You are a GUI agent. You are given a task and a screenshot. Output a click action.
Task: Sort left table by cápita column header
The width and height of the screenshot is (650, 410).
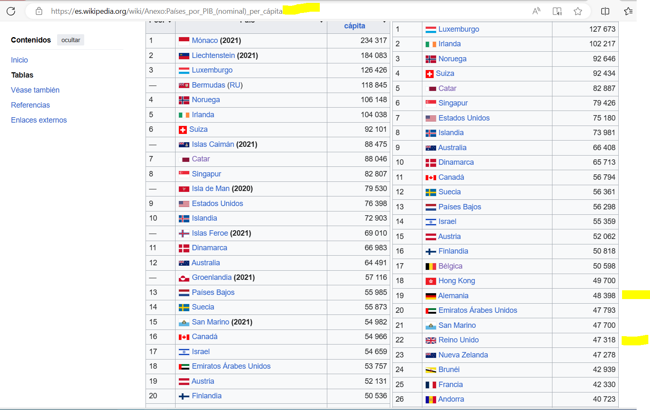click(x=355, y=26)
